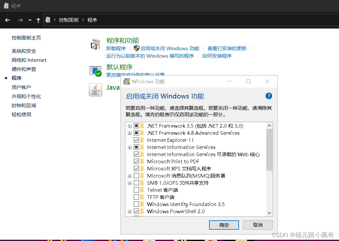
Task: Click the 确定 button
Action: tap(224, 225)
